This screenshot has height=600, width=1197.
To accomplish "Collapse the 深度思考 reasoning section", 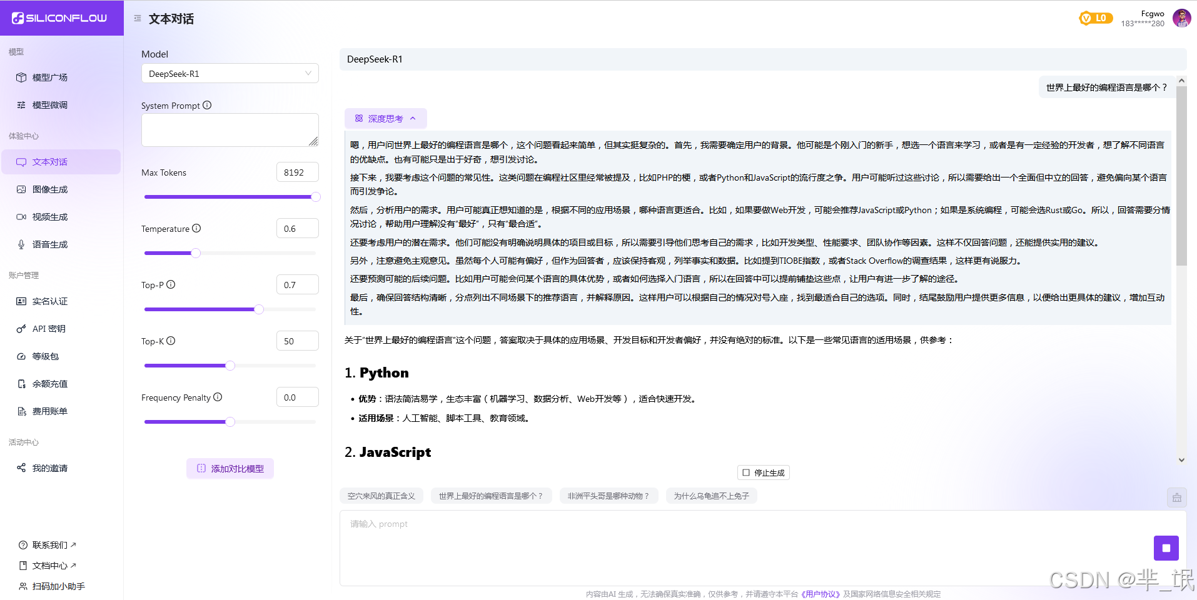I will (x=386, y=119).
